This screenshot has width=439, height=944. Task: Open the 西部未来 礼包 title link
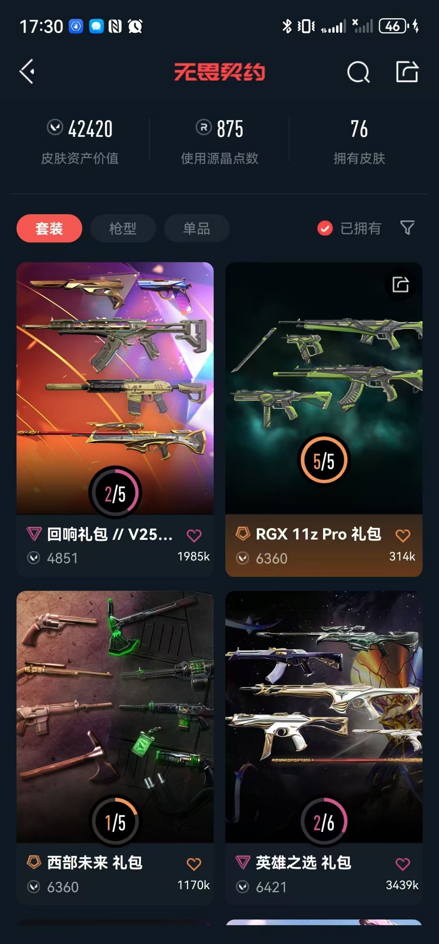tap(95, 862)
